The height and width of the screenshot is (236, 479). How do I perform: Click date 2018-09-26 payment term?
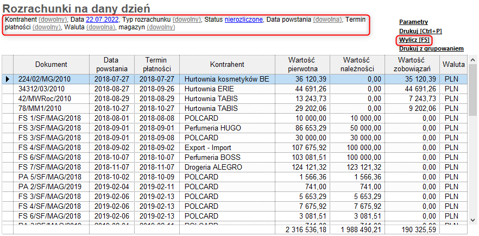(x=157, y=89)
